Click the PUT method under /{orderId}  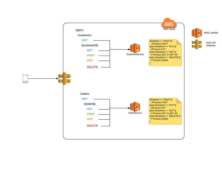[x=90, y=119]
